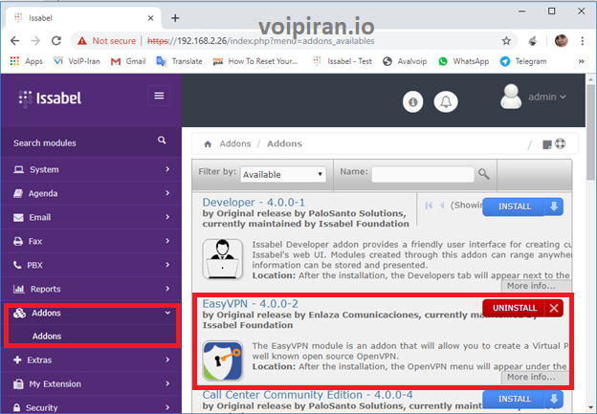Open notifications bell

coord(446,102)
